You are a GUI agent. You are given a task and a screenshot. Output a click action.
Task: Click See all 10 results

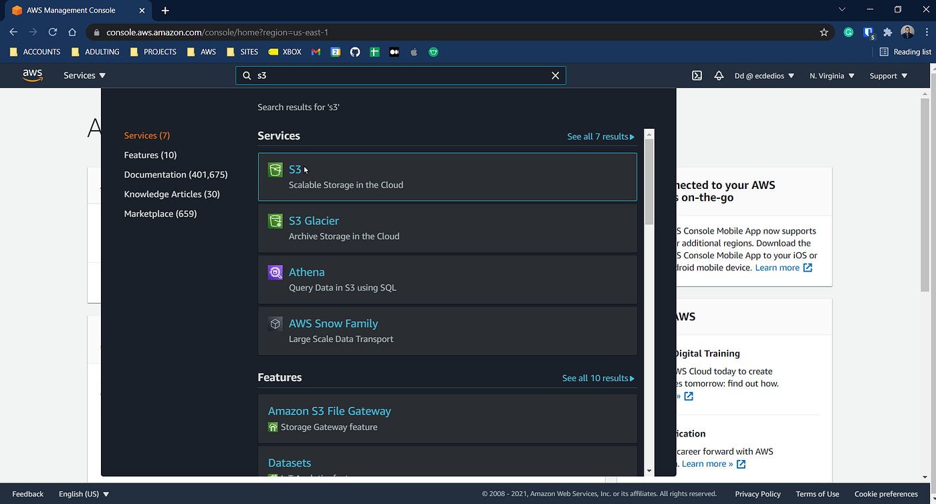pyautogui.click(x=598, y=378)
